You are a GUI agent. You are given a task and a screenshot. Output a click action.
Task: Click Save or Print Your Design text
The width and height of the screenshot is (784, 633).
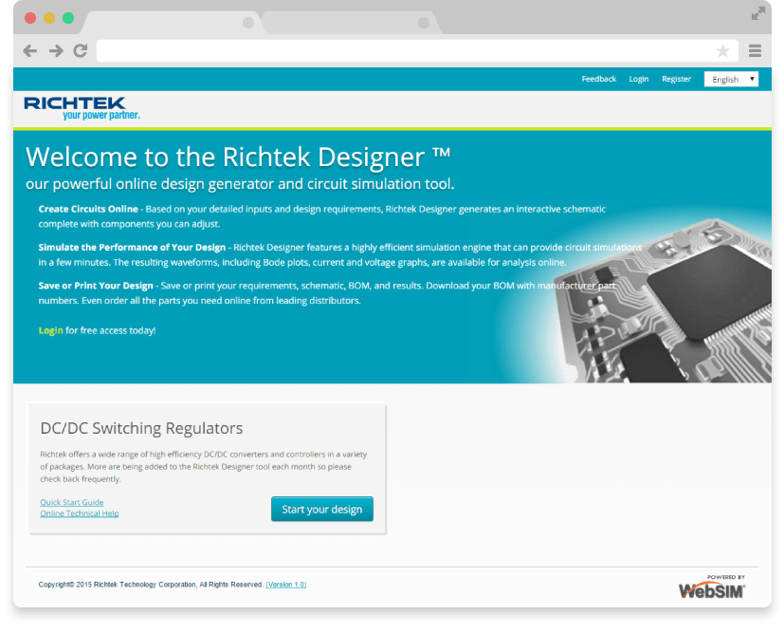click(x=96, y=286)
